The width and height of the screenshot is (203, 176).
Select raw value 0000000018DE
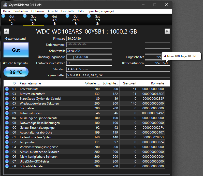click(x=153, y=94)
